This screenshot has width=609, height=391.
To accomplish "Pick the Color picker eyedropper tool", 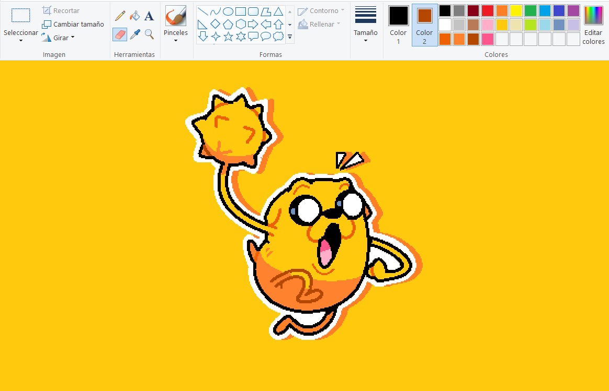I will [135, 34].
